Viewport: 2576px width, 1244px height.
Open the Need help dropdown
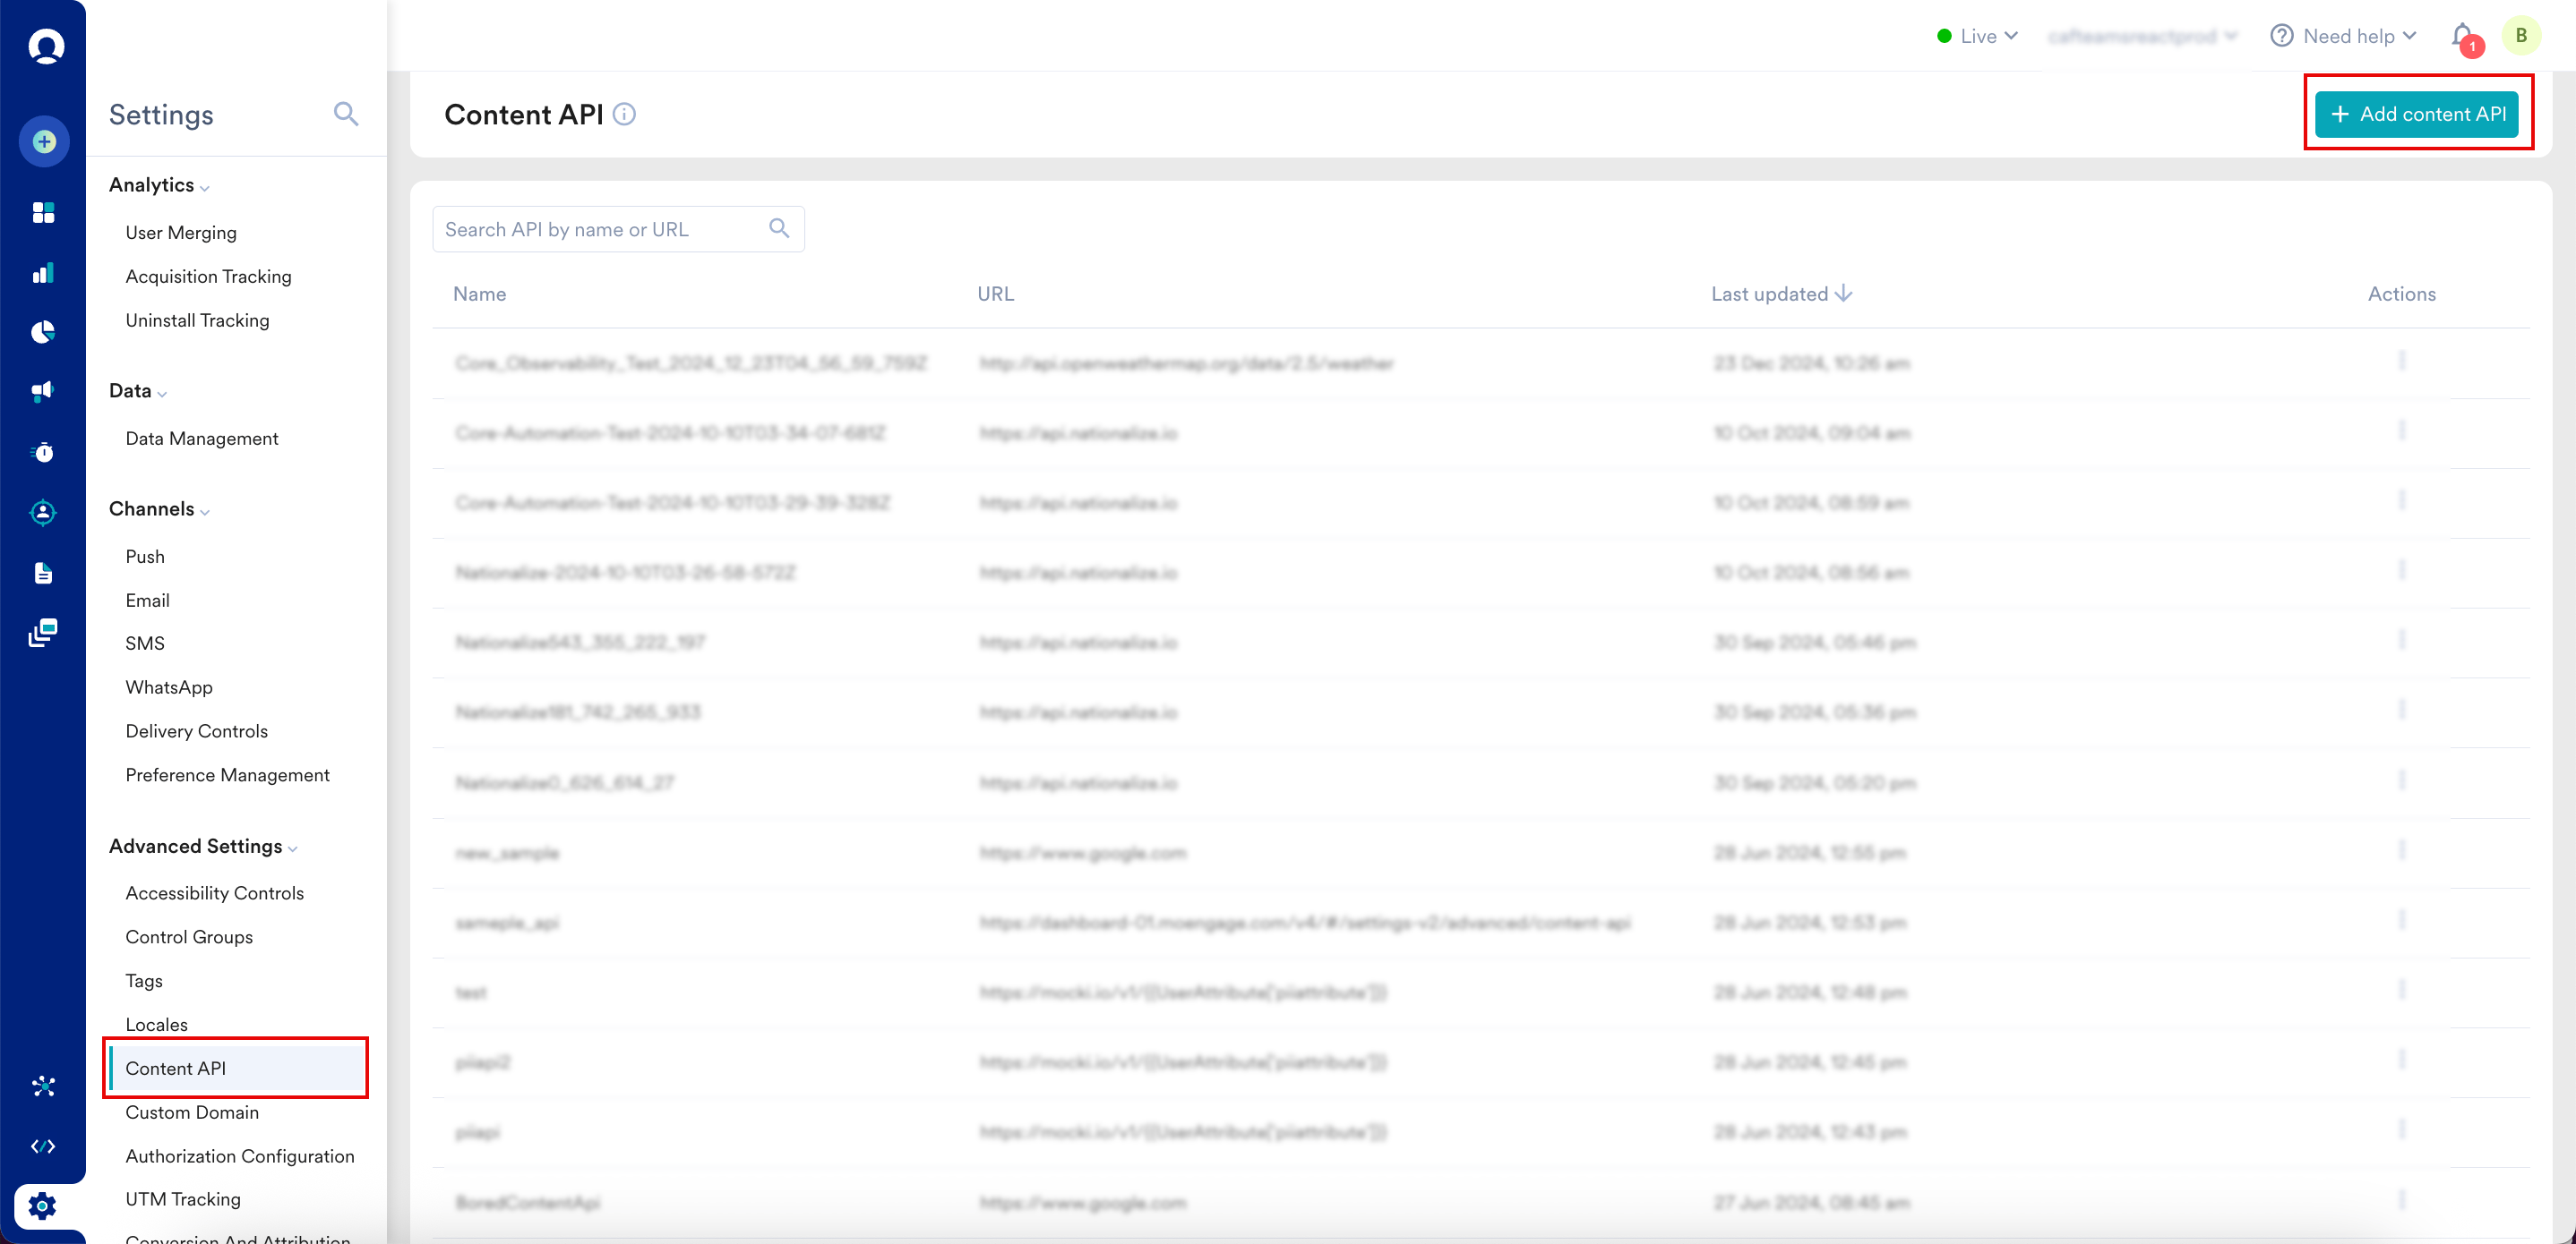(x=2343, y=36)
